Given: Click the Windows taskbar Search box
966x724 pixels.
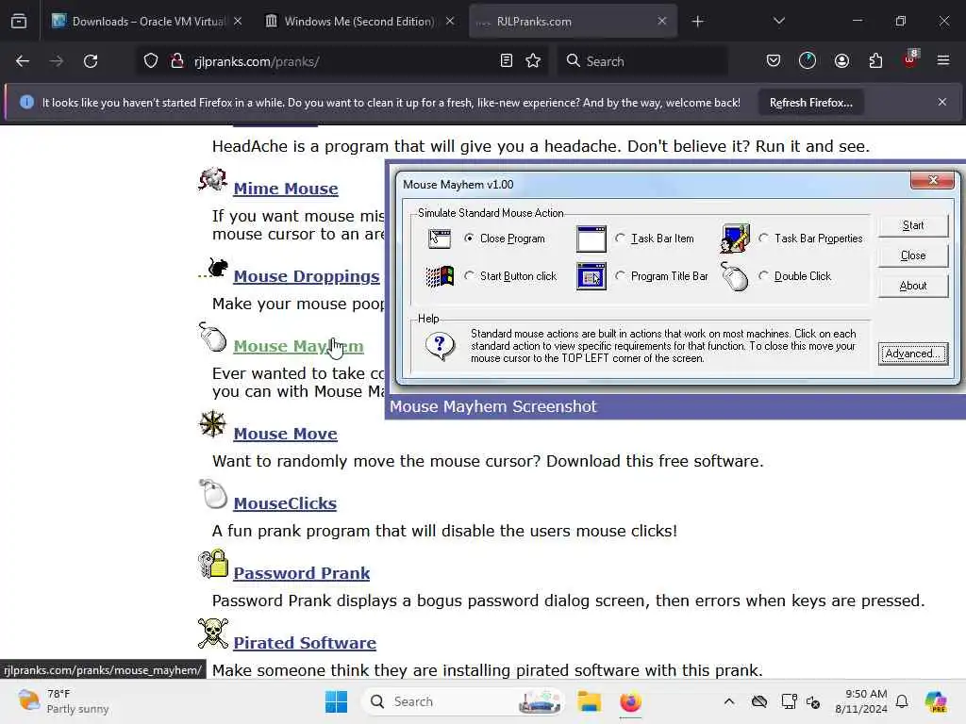Looking at the screenshot, I should coord(462,701).
